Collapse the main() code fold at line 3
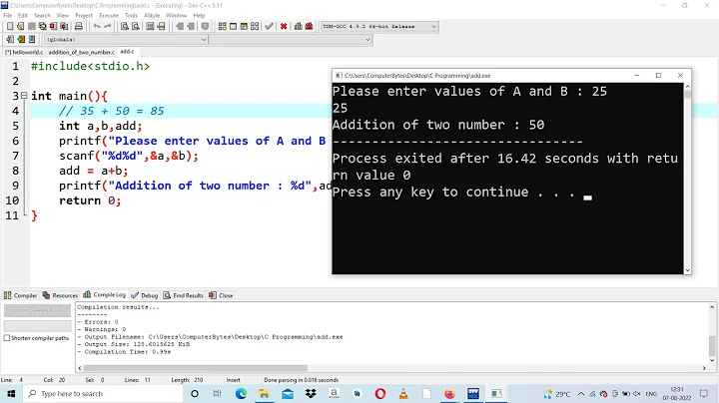The height and width of the screenshot is (403, 719). point(24,96)
